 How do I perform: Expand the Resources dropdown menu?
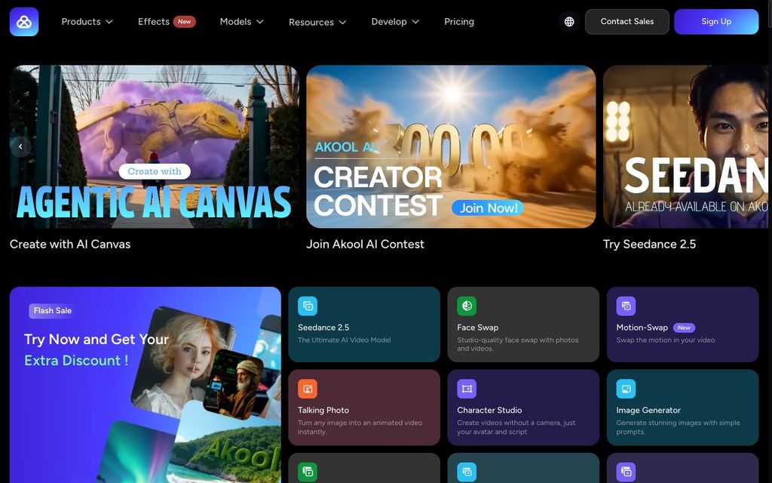tap(317, 22)
